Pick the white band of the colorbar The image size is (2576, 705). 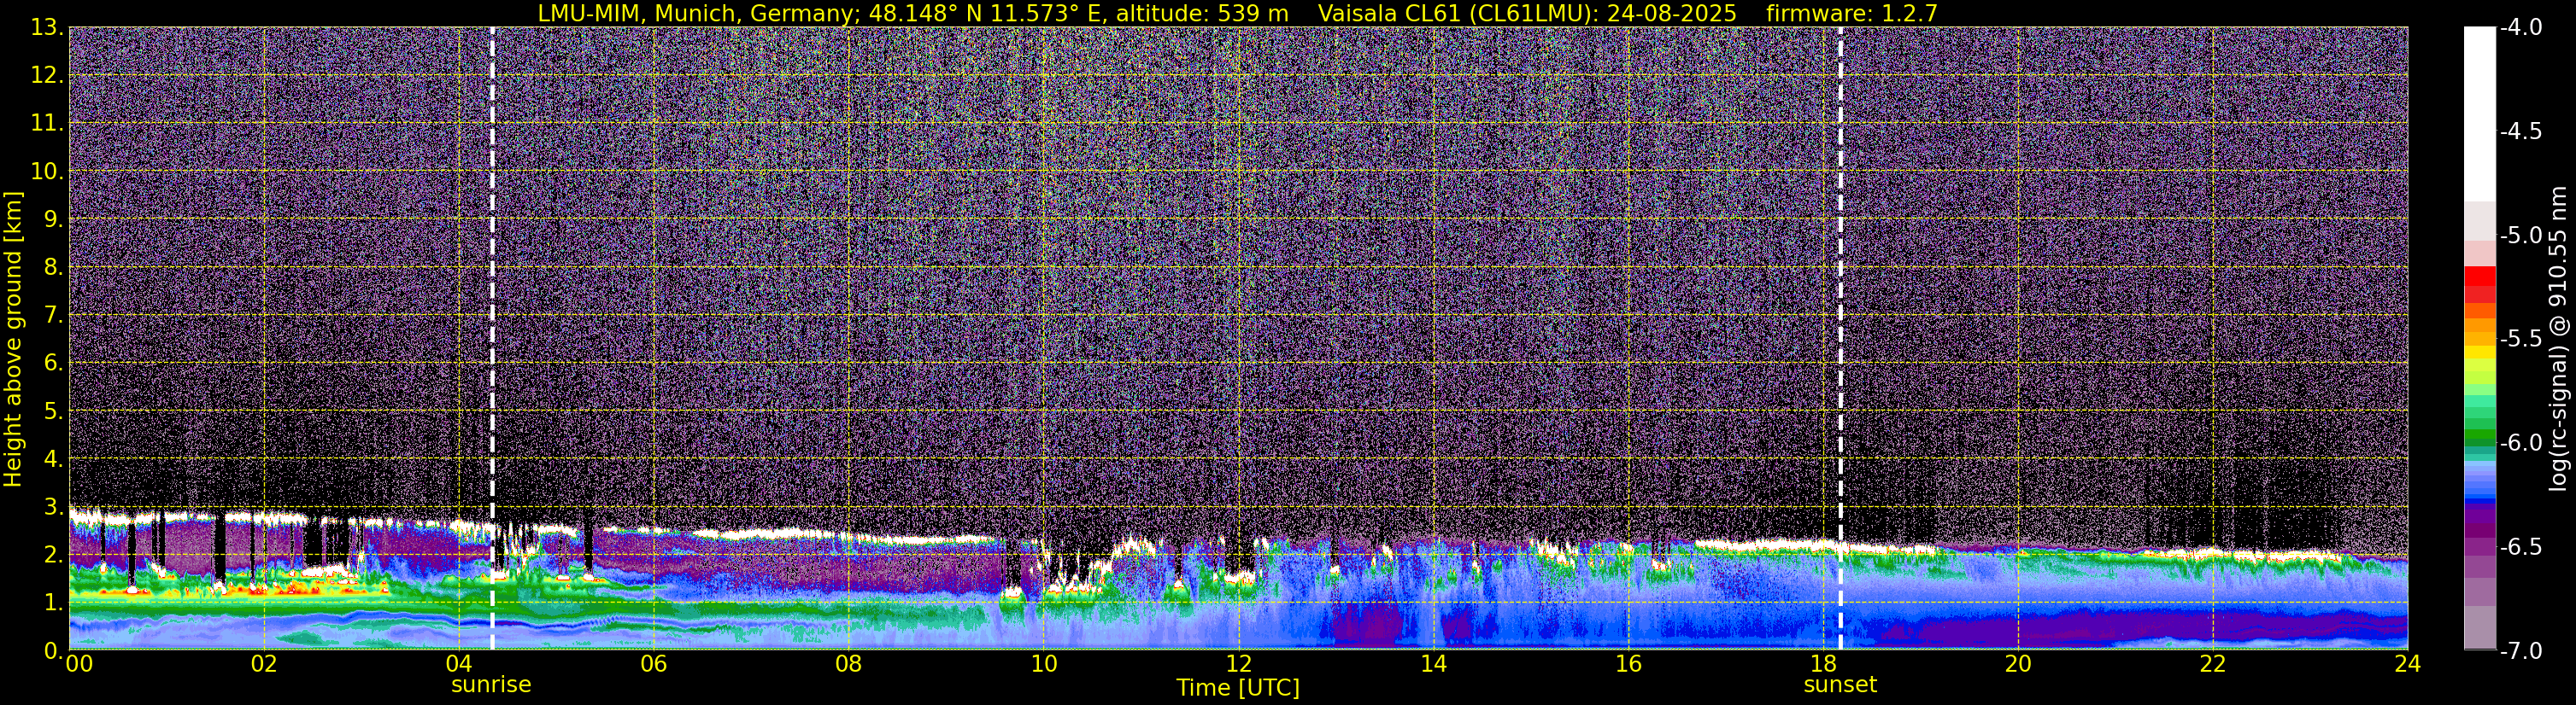[x=2479, y=115]
